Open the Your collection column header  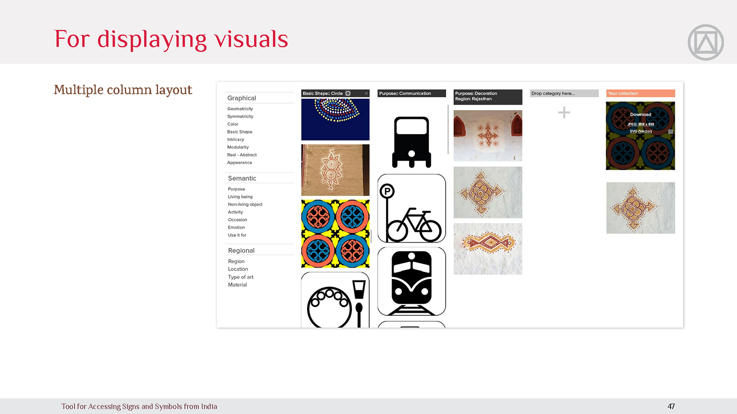point(640,93)
